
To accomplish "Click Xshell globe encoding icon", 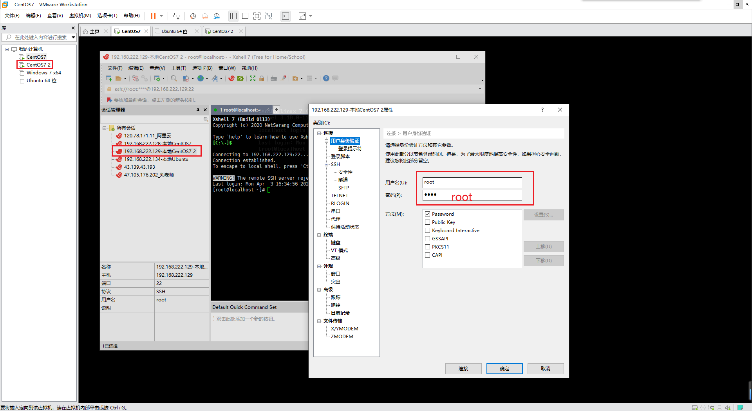I will (201, 78).
